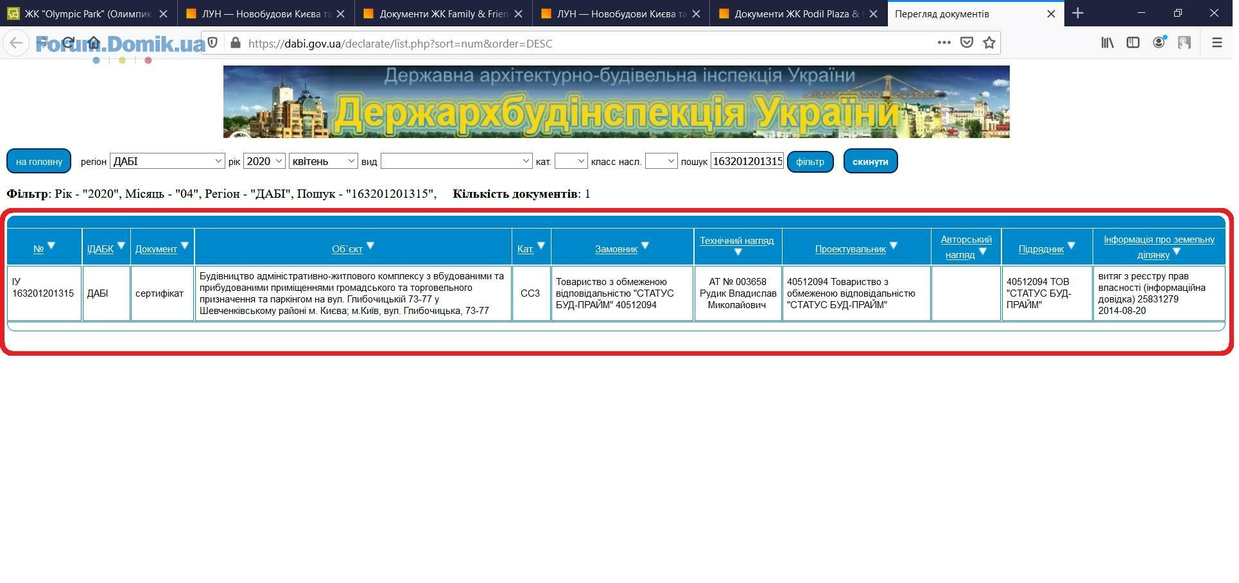Screen dimensions: 1239x583
Task: Switch to first ЛУН Новобудови Києва tab
Action: click(x=266, y=13)
